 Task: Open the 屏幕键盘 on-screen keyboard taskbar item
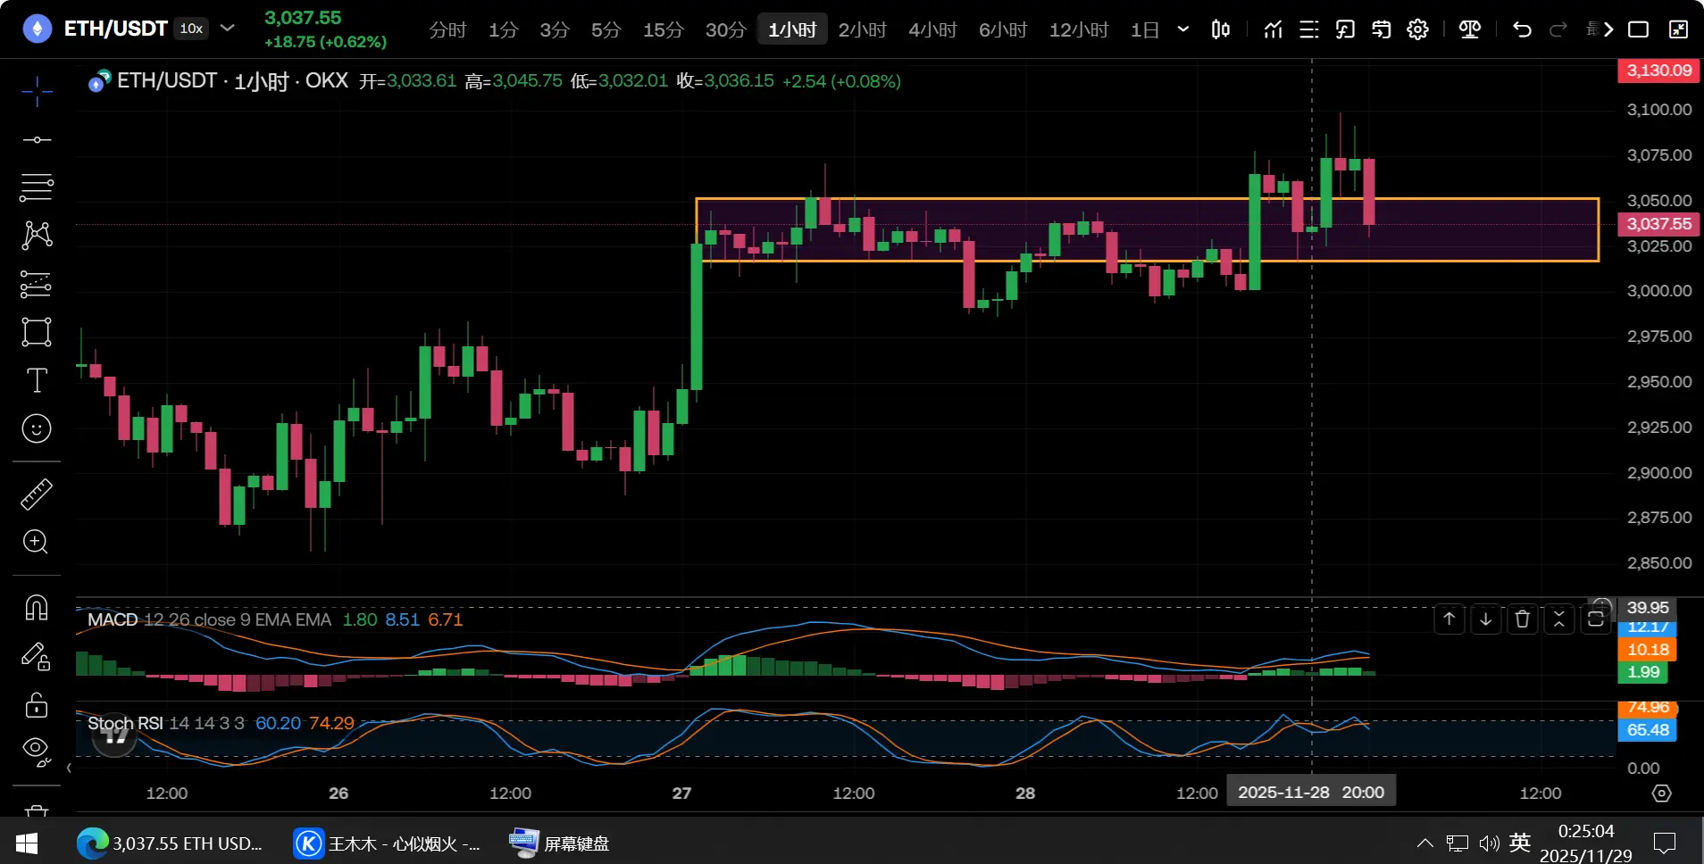pyautogui.click(x=559, y=843)
